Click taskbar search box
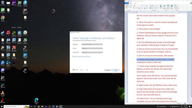 pos(16,106)
